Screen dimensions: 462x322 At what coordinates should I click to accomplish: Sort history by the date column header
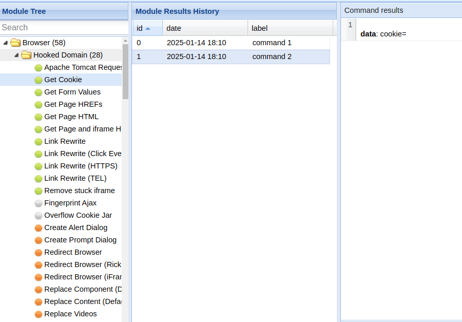[x=205, y=28]
